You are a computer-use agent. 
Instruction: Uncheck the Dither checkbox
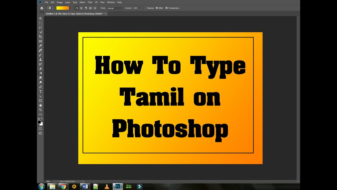(157, 8)
